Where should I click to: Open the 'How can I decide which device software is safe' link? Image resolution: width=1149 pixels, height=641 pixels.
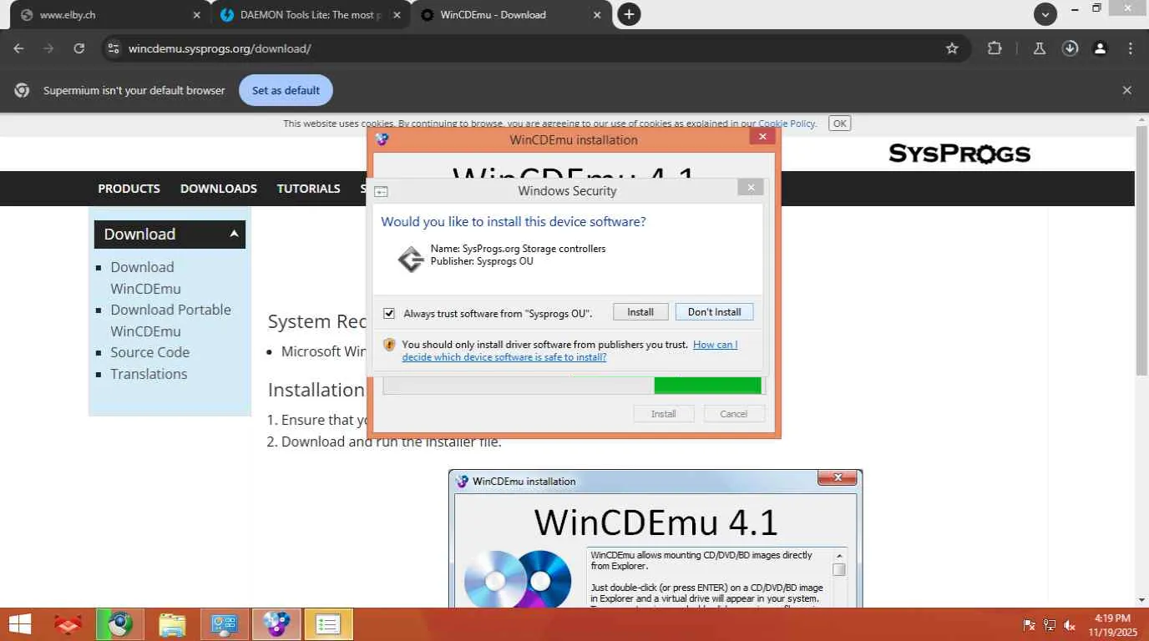[569, 351]
